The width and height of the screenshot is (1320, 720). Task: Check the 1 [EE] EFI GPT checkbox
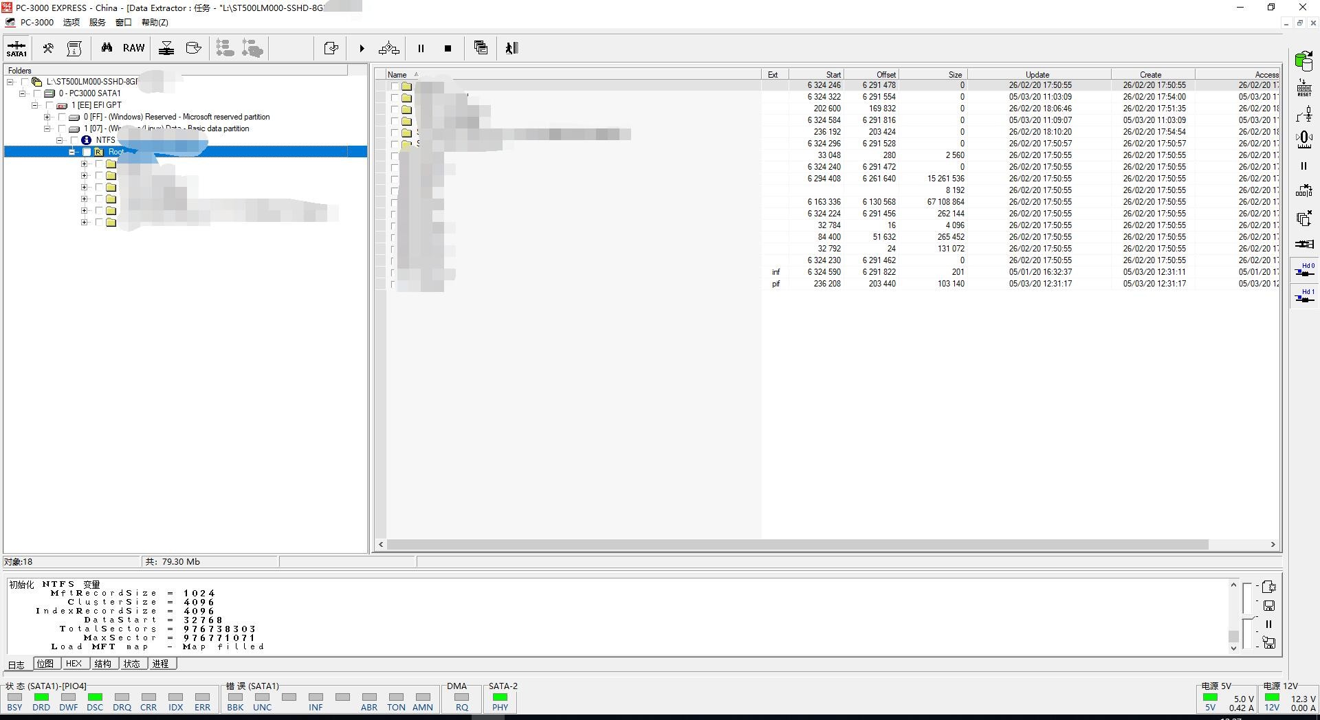click(x=49, y=105)
